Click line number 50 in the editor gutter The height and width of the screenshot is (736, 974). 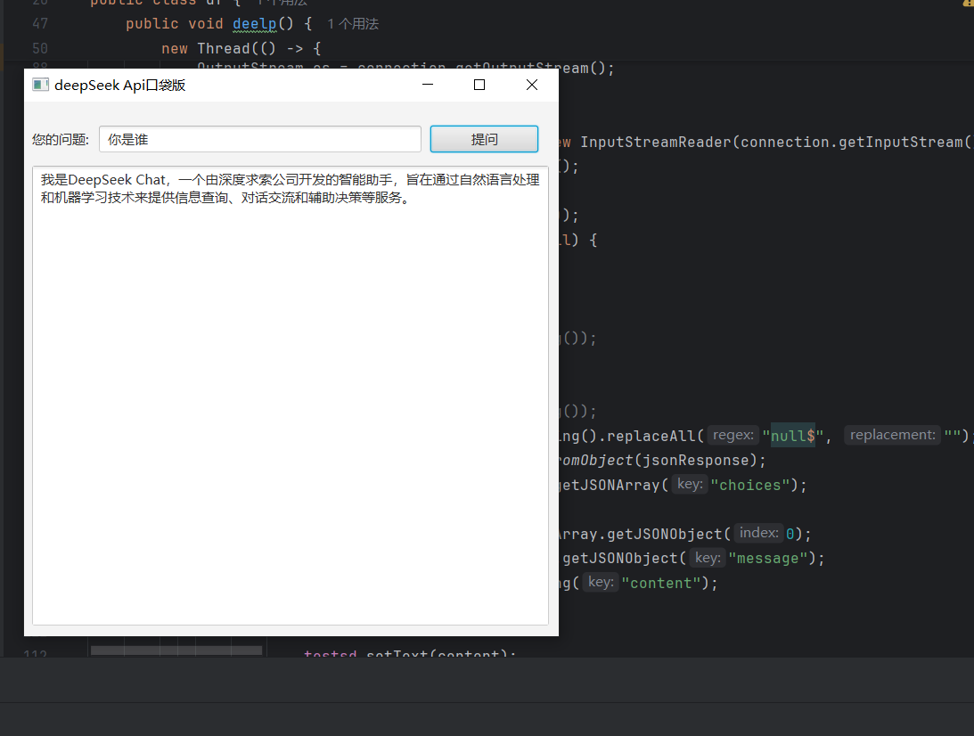(40, 48)
